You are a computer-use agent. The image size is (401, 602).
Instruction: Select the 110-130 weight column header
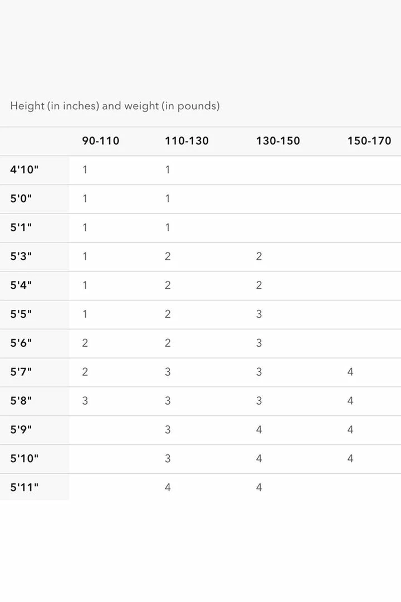pyautogui.click(x=187, y=141)
